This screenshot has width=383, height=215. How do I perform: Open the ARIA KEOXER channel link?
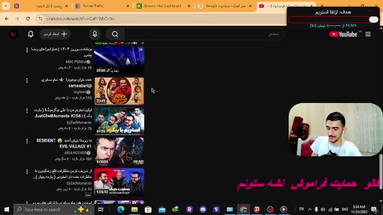click(77, 153)
